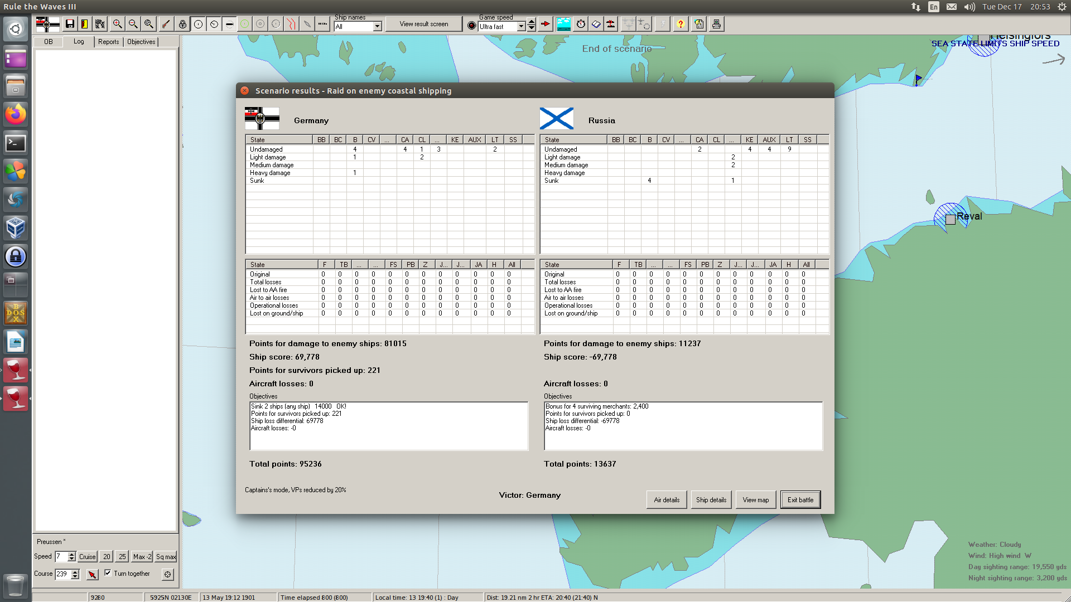The image size is (1071, 602).
Task: Expand the Game speed dropdown
Action: (521, 26)
